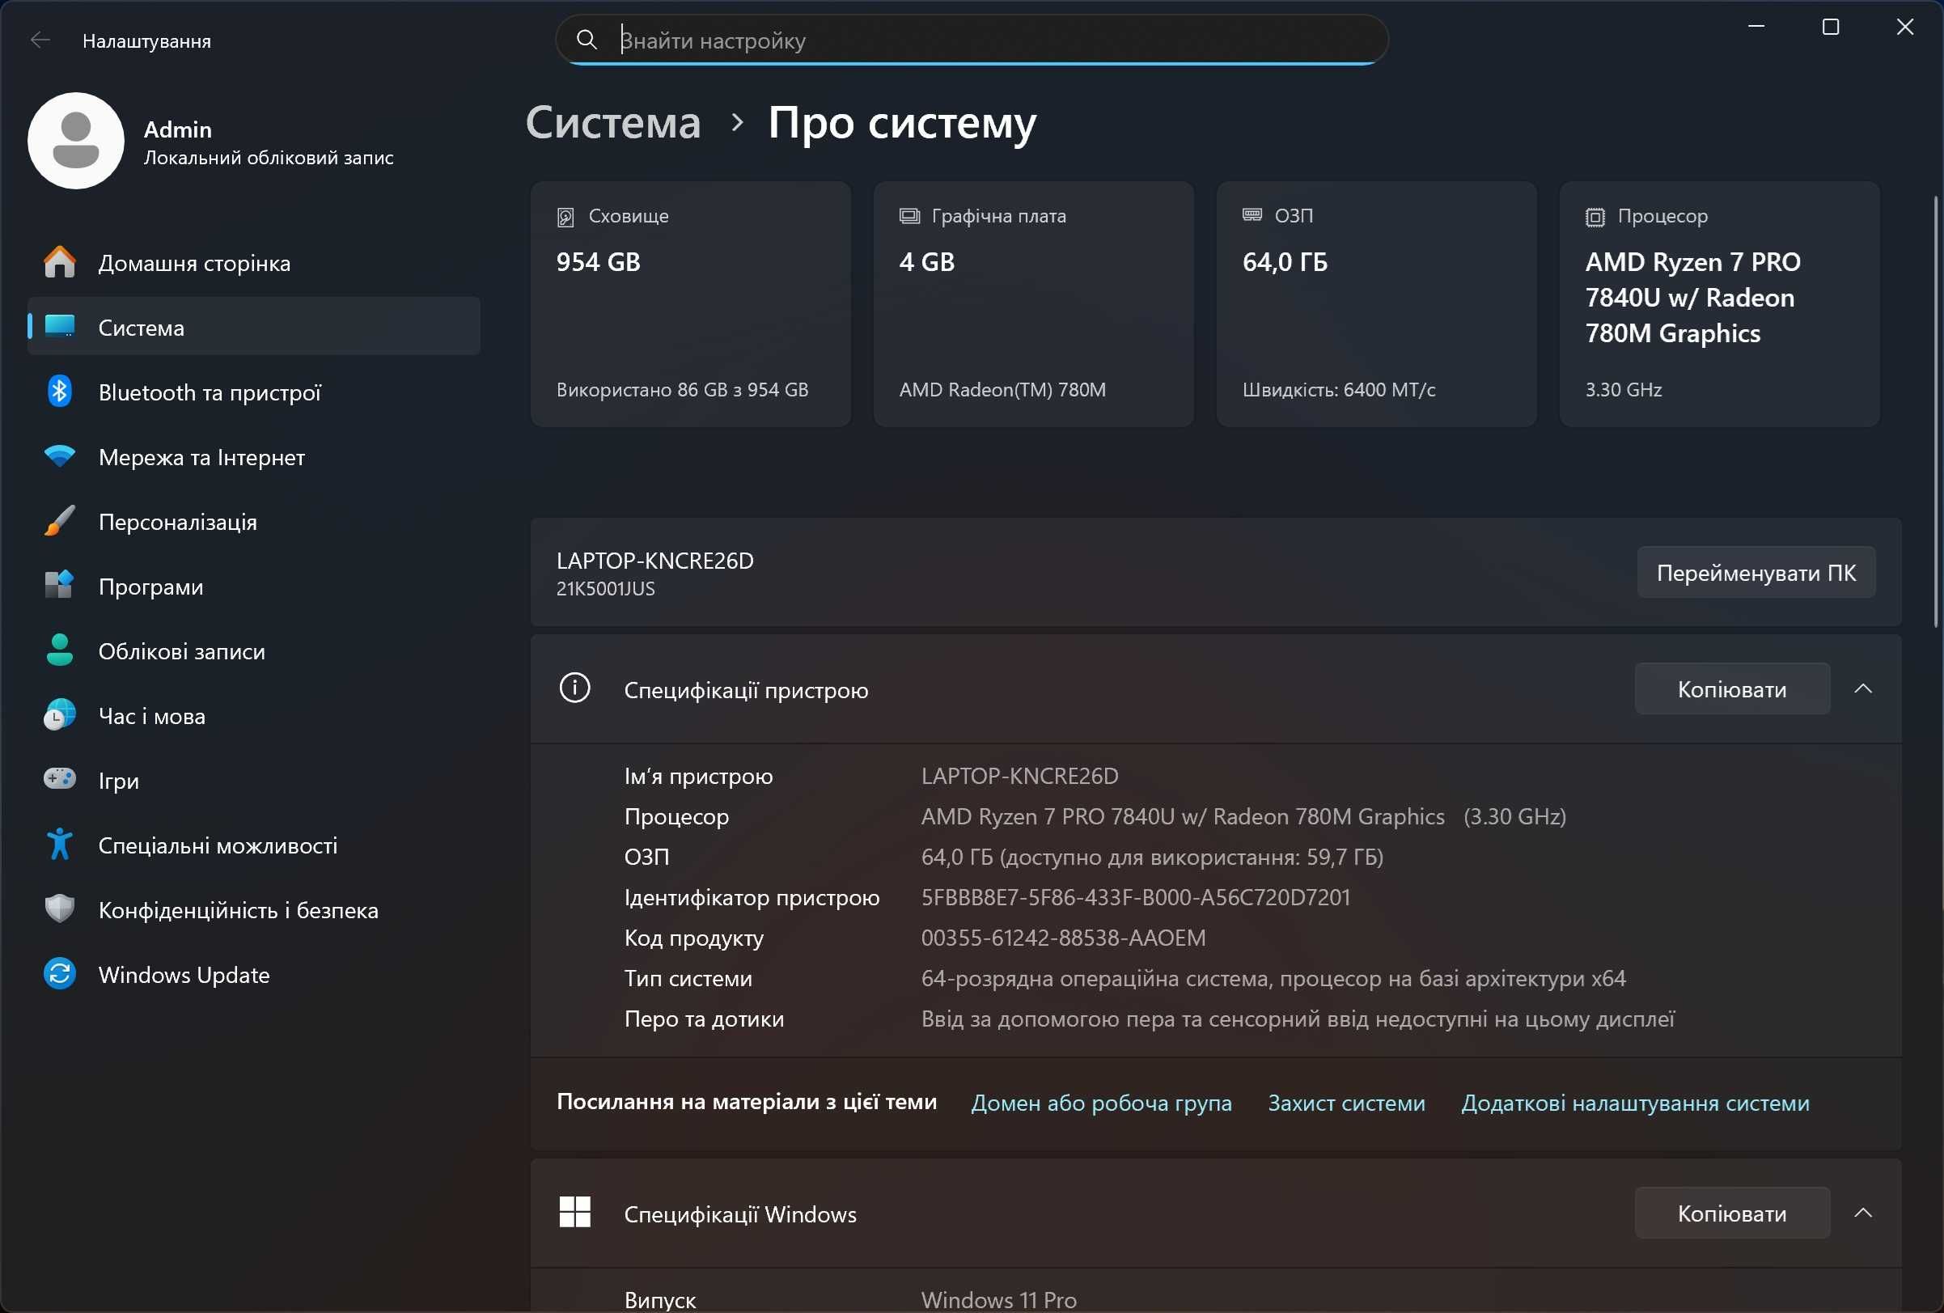Open Захист системи link

[x=1346, y=1102]
